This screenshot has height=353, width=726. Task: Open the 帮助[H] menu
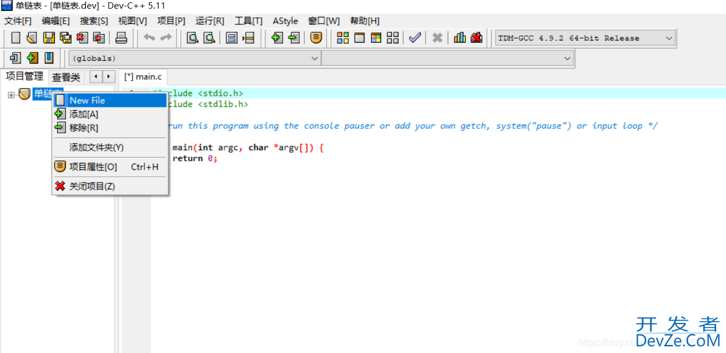pyautogui.click(x=364, y=21)
